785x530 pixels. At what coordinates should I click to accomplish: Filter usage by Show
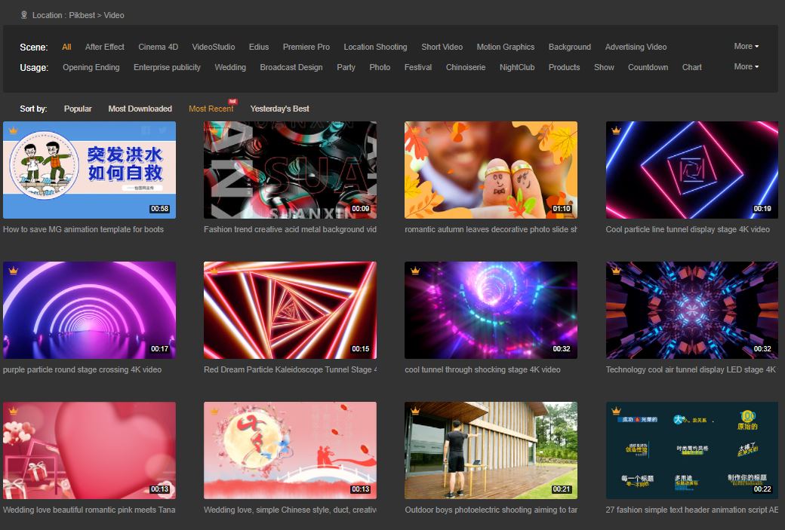[x=604, y=68]
